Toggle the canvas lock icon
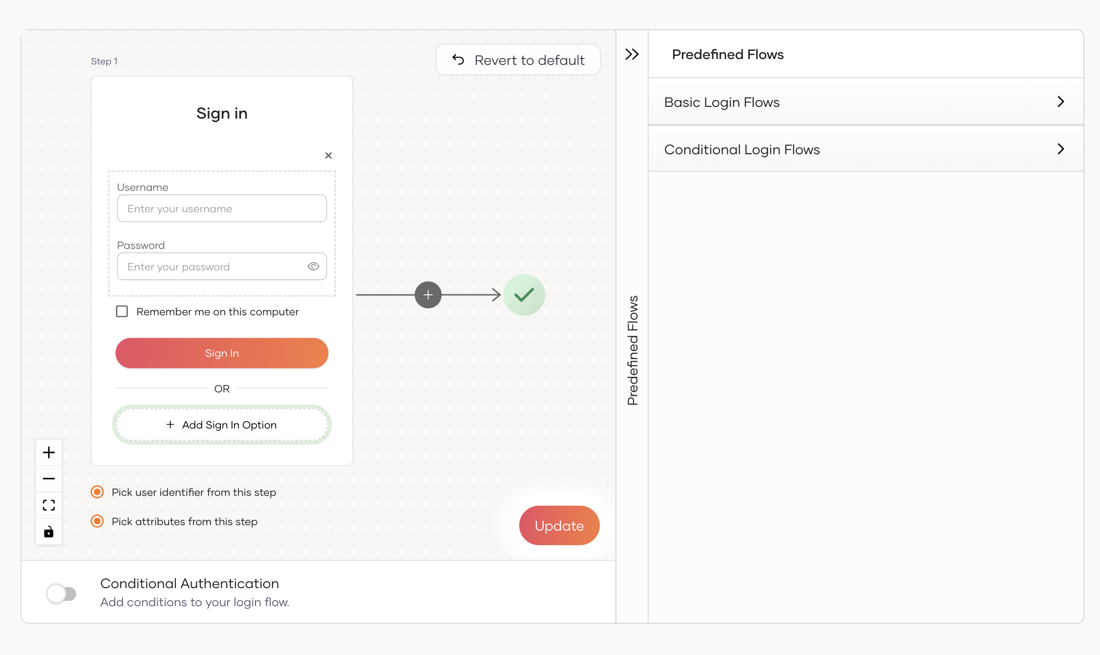This screenshot has width=1100, height=655. coord(49,532)
